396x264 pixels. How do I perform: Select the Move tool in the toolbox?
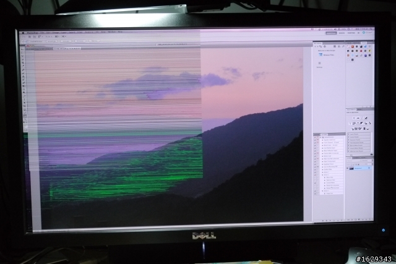click(23, 49)
